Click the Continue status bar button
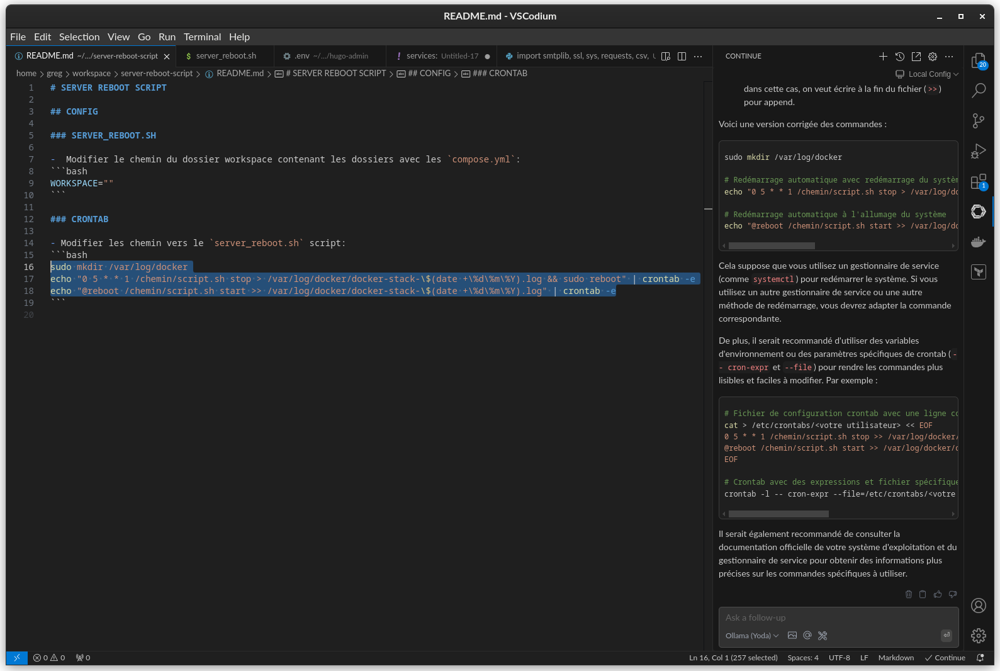The height and width of the screenshot is (671, 1000). (945, 658)
